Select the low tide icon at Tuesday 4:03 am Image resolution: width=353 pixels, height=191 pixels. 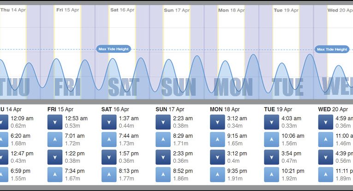coord(270,122)
